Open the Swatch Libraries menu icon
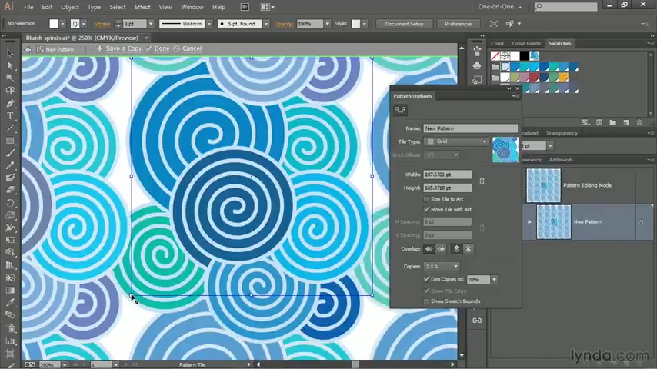 click(x=585, y=122)
